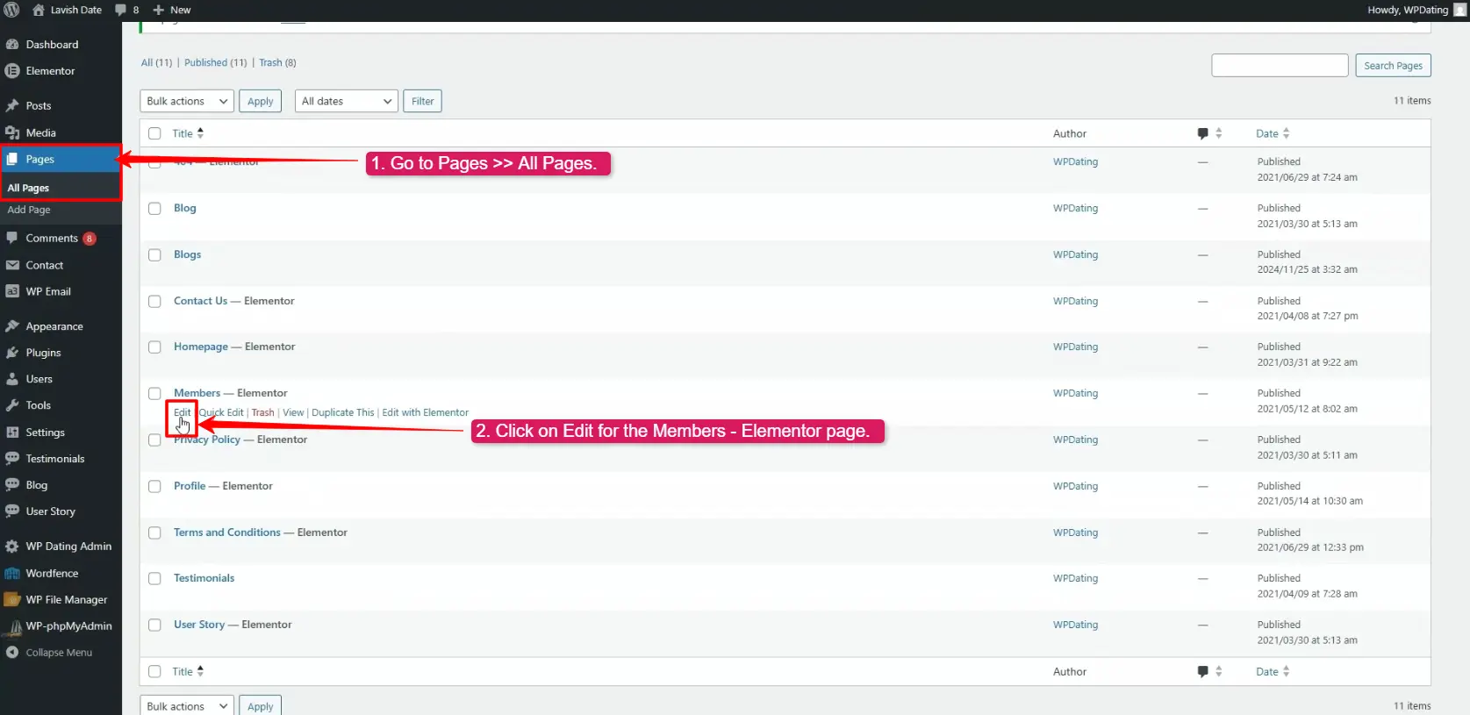
Task: Tick the checkbox beside the Blog page
Action: (x=154, y=209)
